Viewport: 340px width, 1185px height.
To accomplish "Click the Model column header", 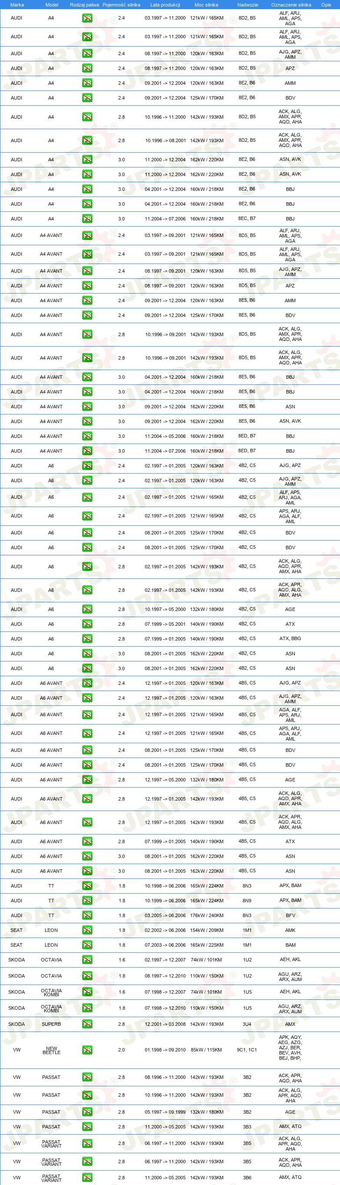I will tap(52, 5).
